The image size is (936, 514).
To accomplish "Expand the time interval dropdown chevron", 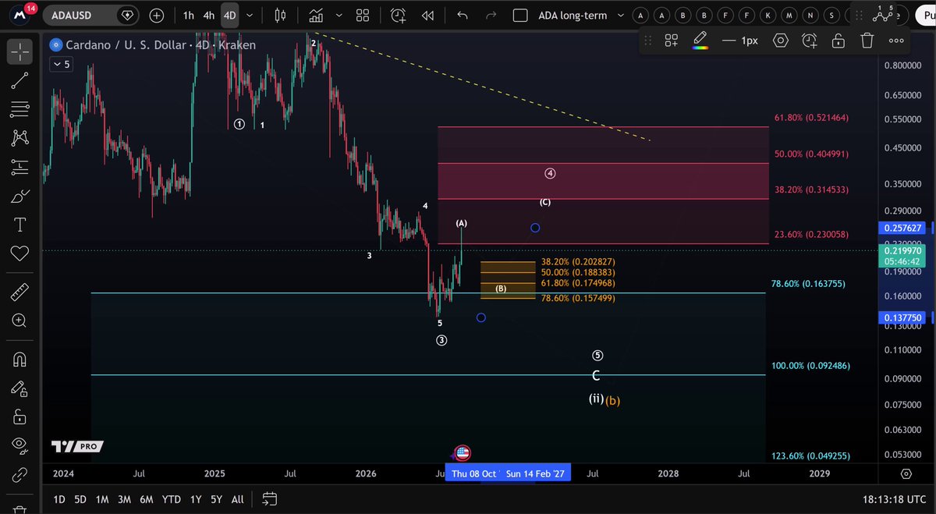I will tap(250, 16).
